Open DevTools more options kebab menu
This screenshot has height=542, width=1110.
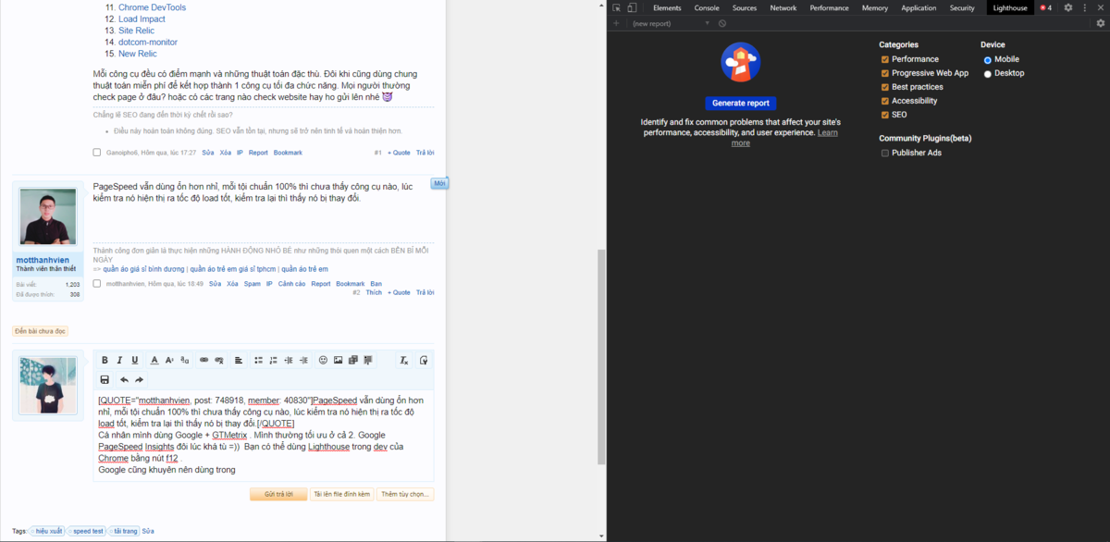tap(1084, 7)
